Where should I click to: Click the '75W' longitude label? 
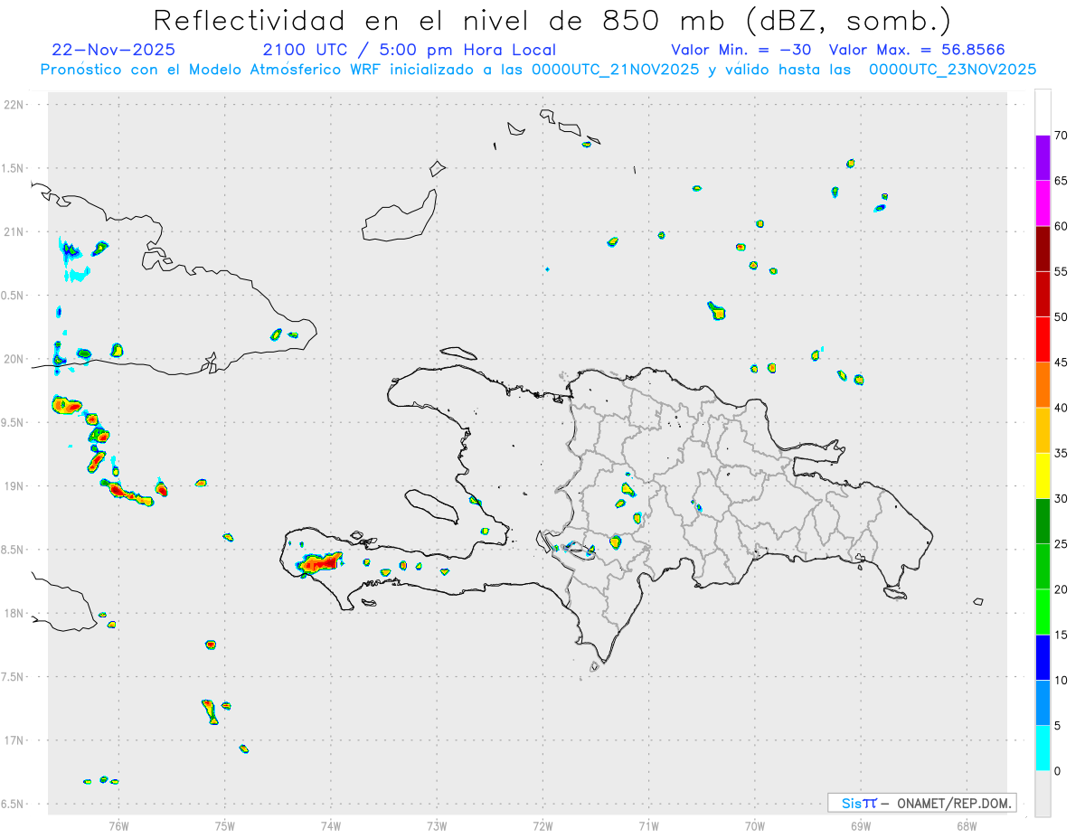[225, 825]
